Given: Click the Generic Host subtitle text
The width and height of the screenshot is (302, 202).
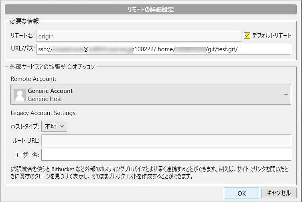Looking at the screenshot, I should [45, 99].
